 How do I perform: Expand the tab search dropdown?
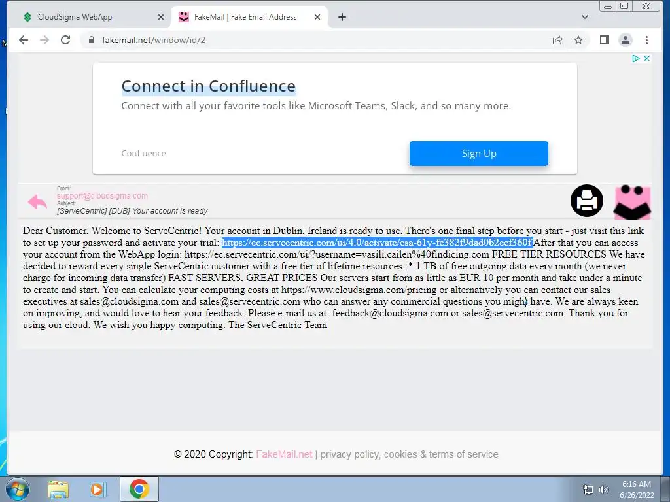585,17
